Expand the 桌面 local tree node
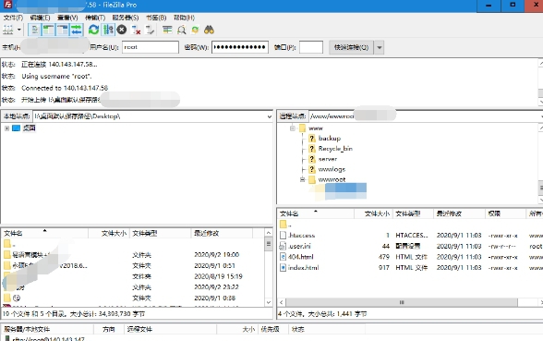Screen dimensions: 543x341 coord(6,128)
